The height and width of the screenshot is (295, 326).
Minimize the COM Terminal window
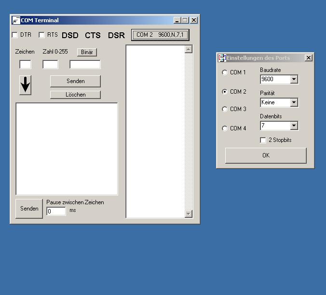pos(177,20)
